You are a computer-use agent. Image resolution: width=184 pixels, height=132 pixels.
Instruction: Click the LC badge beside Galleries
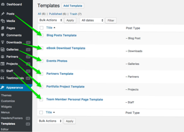pyautogui.click(x=28, y=50)
